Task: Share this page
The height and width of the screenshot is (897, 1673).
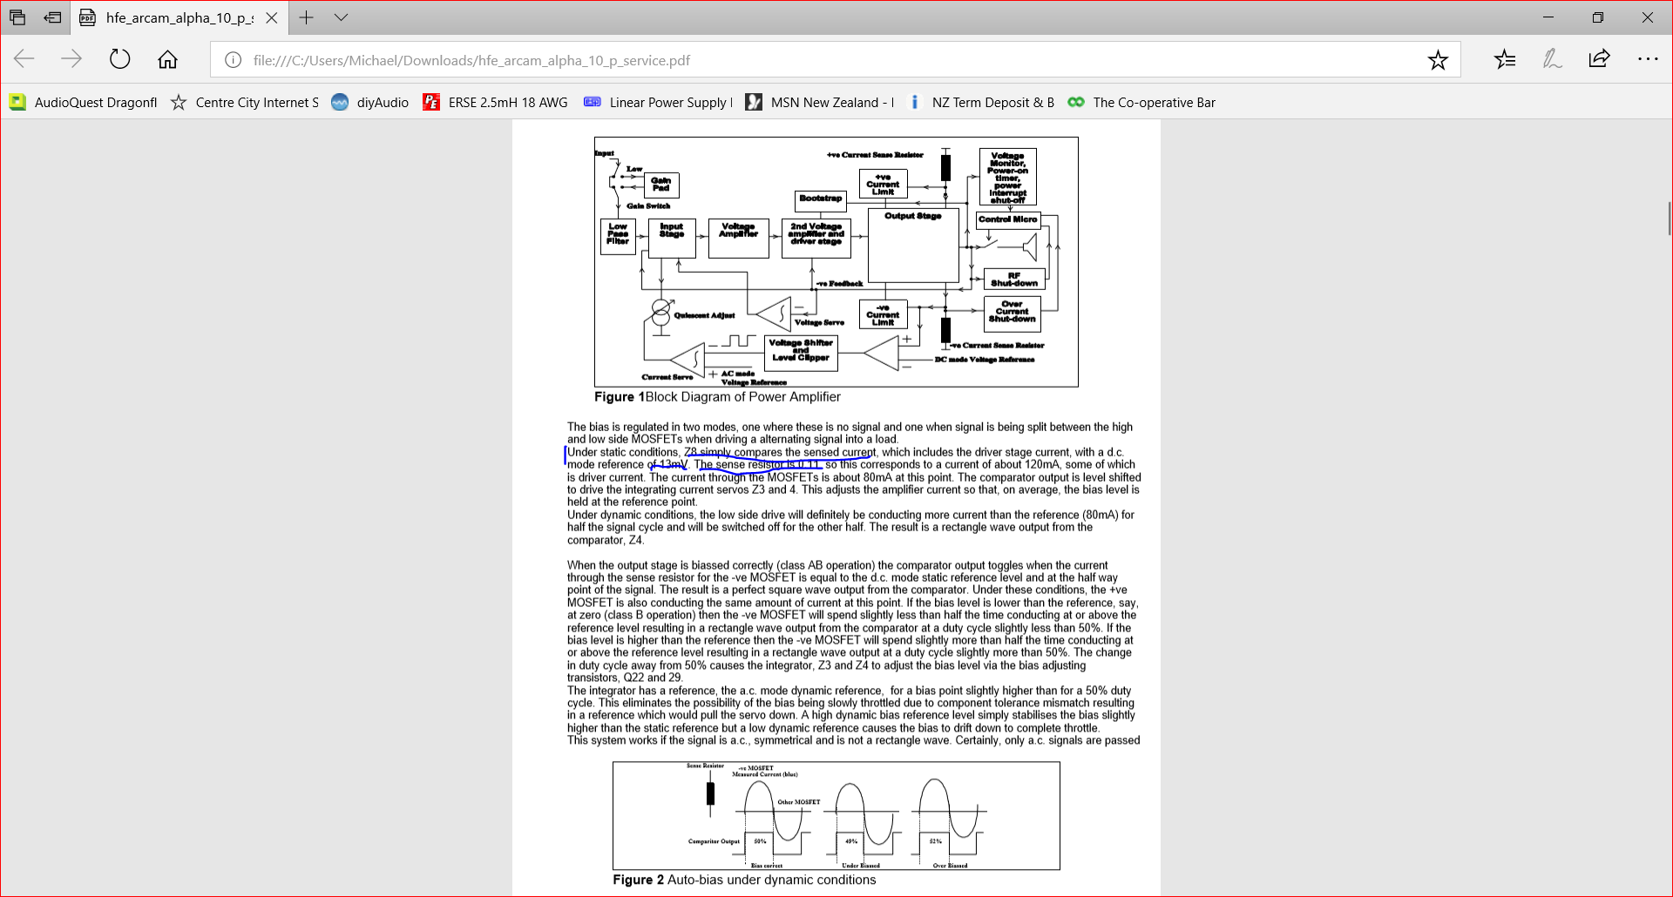Action: [x=1599, y=59]
